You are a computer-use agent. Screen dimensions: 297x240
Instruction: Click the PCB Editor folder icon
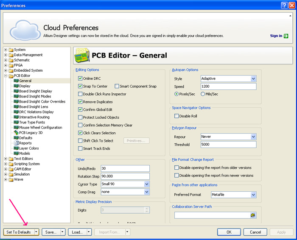tap(11, 75)
